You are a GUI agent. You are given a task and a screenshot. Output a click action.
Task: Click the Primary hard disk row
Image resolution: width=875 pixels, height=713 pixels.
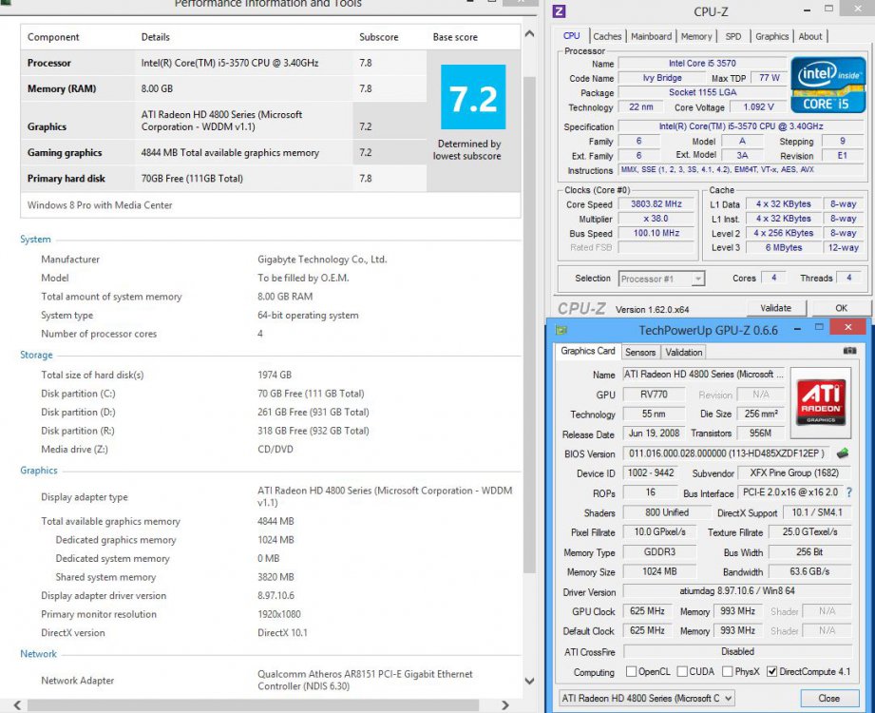[223, 178]
